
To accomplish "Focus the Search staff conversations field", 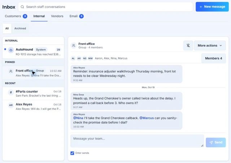I will [x=105, y=7].
